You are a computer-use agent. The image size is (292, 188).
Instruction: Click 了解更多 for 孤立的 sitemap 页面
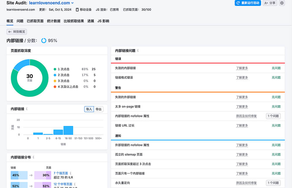[x=242, y=154]
